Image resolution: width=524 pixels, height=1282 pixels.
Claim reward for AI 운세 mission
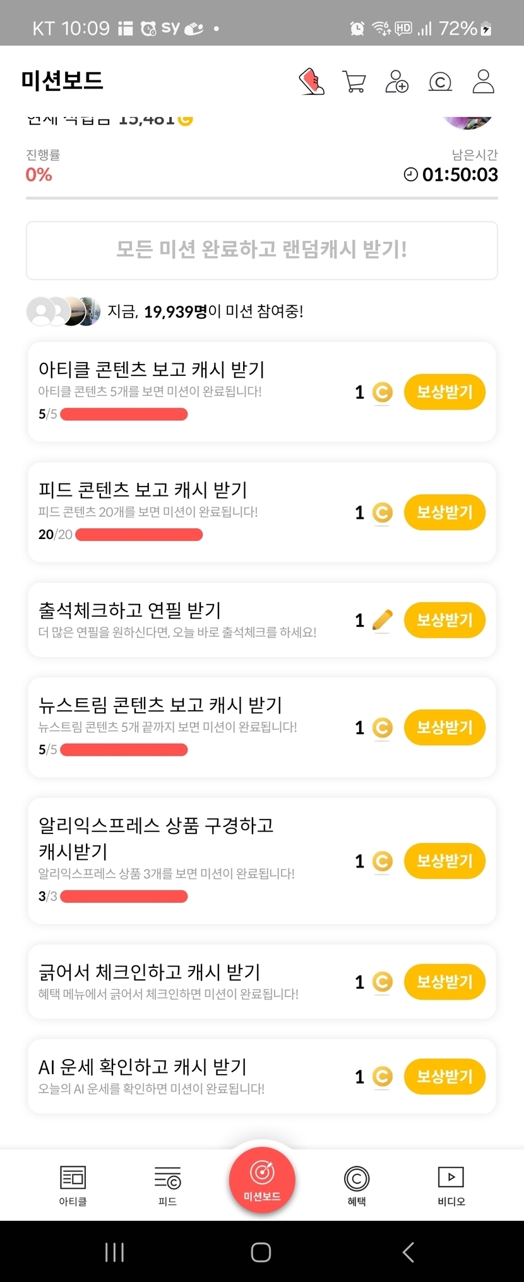point(444,1076)
